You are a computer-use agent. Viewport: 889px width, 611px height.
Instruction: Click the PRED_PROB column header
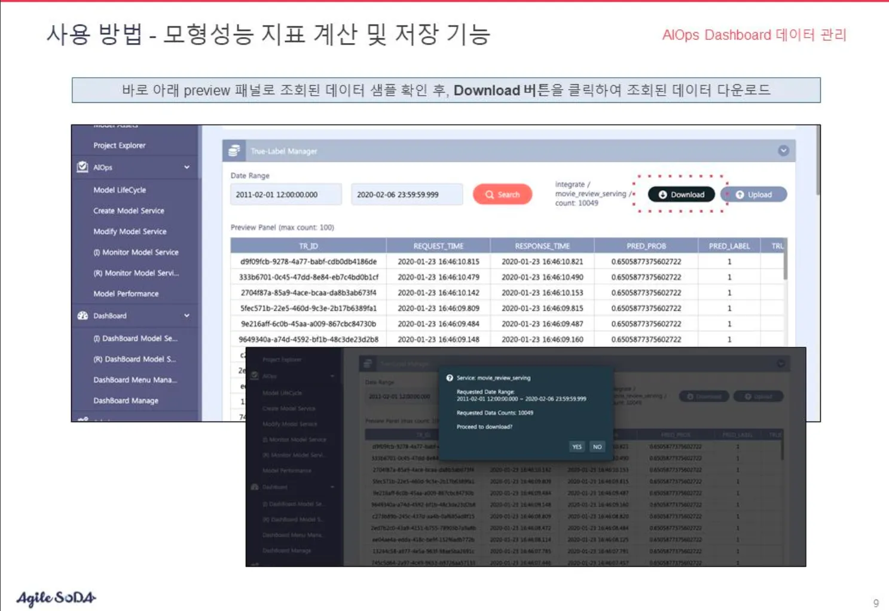pos(646,246)
